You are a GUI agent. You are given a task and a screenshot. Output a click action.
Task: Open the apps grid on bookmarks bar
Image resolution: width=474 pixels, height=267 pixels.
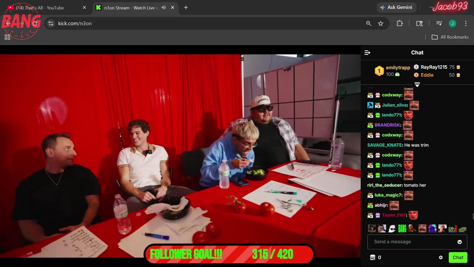click(7, 37)
